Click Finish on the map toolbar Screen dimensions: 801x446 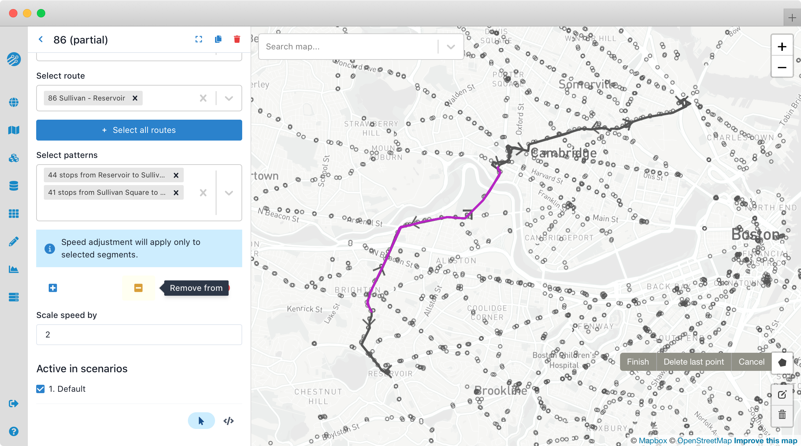(638, 362)
